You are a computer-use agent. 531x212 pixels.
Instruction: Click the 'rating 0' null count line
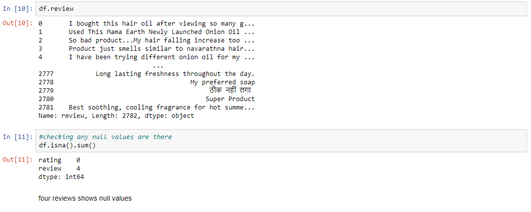[x=60, y=160]
